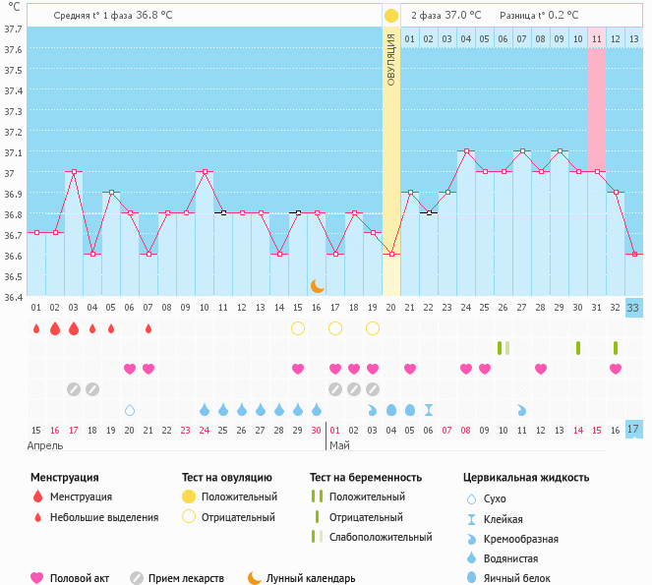652x585 pixels.
Task: Click the Прием лекарств legend label
Action: [186, 578]
